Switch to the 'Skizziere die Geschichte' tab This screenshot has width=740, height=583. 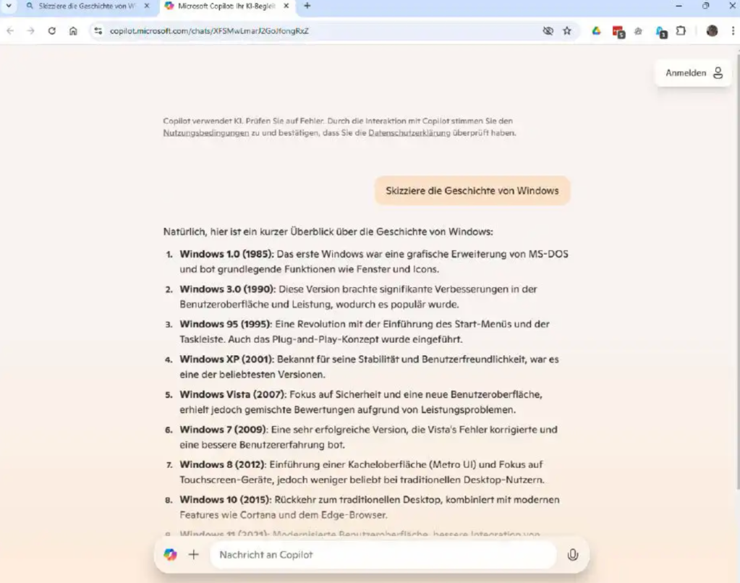click(x=85, y=6)
